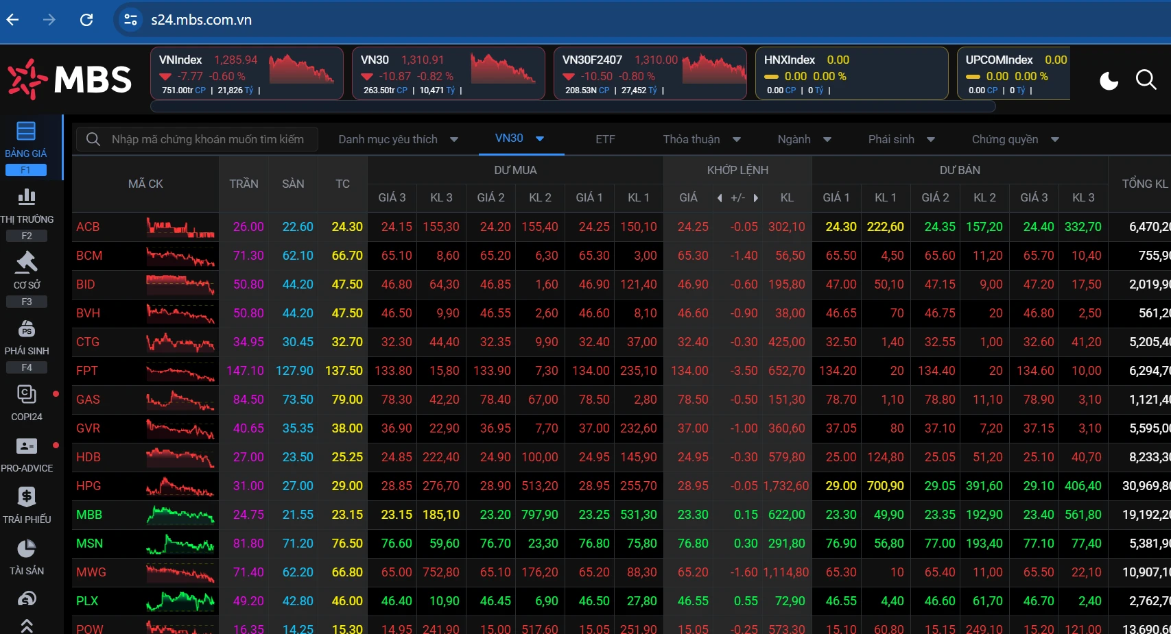Screen dimensions: 1171x634
Task: Open the COPI24 sidebar icon
Action: (27, 394)
